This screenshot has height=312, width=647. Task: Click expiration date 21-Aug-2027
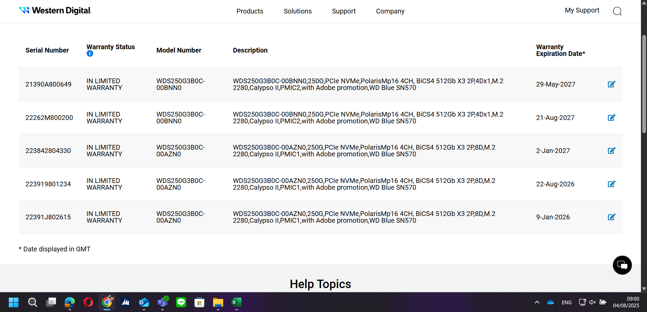pos(555,118)
